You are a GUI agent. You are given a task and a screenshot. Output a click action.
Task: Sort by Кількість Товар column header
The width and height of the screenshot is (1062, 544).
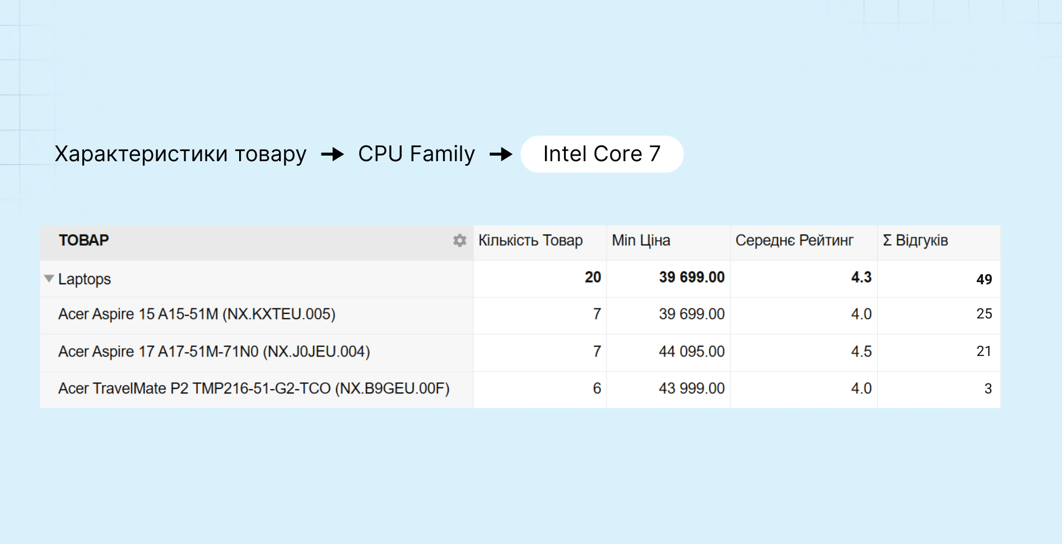[530, 241]
